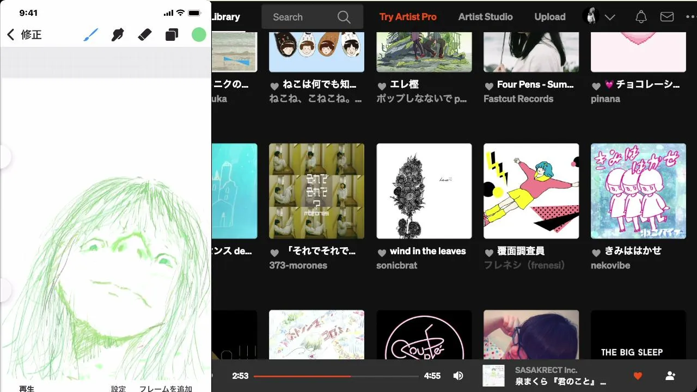697x392 pixels.
Task: Open the エレ樫 track title
Action: click(404, 84)
